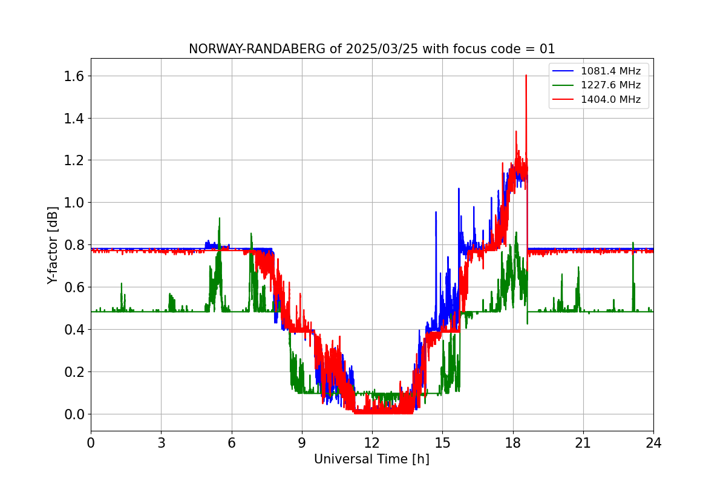
Task: Click the 1404.0 MHz legend label
Action: (610, 100)
